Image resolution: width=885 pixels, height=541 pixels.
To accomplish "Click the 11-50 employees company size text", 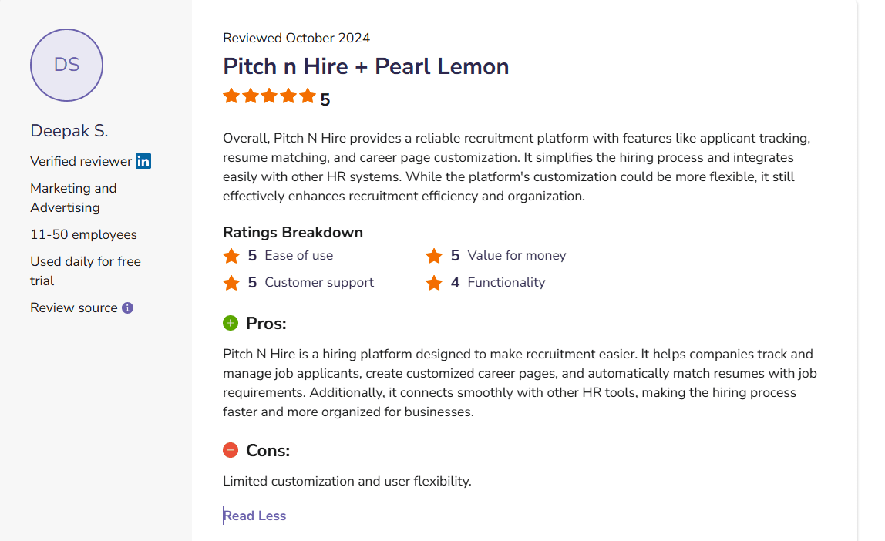I will pyautogui.click(x=83, y=234).
